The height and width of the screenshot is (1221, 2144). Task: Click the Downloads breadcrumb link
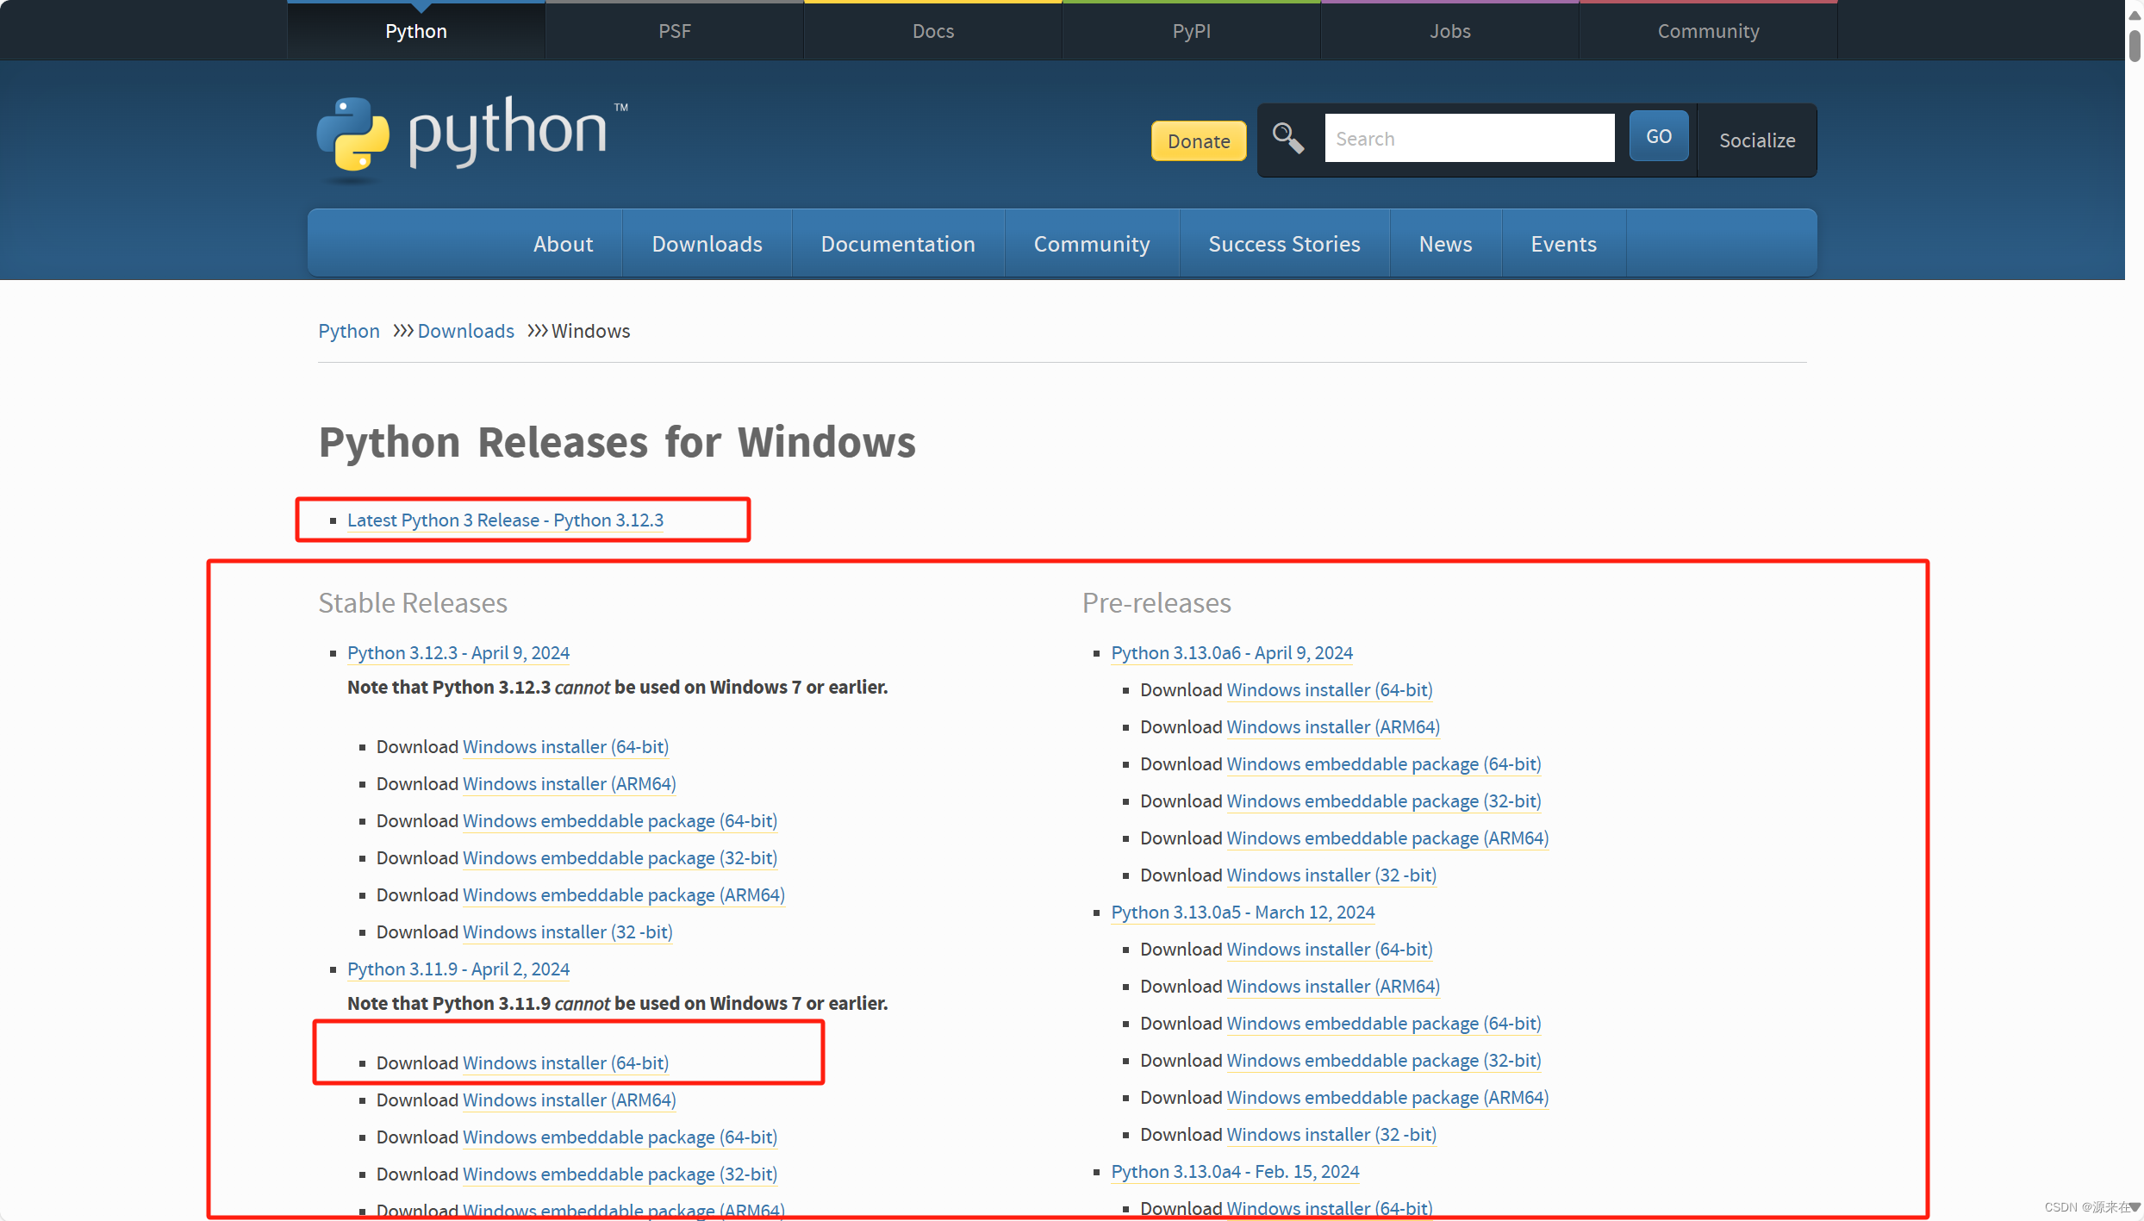pos(465,331)
